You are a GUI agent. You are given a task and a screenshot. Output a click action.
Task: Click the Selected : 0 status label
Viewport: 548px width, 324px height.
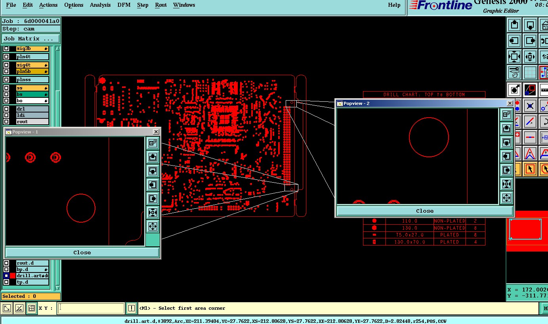31,296
